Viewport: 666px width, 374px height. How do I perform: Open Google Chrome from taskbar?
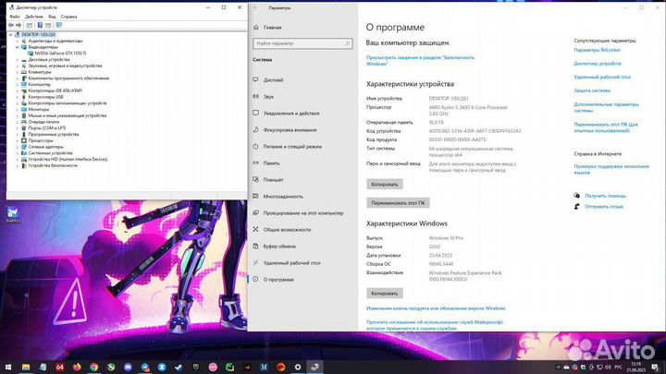(x=93, y=367)
